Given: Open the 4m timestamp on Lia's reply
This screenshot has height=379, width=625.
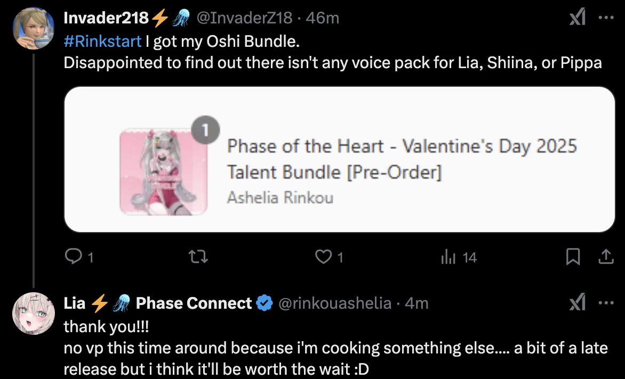Looking at the screenshot, I should click(416, 303).
